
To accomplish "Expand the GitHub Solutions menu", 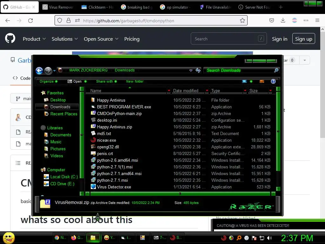I will click(x=65, y=39).
